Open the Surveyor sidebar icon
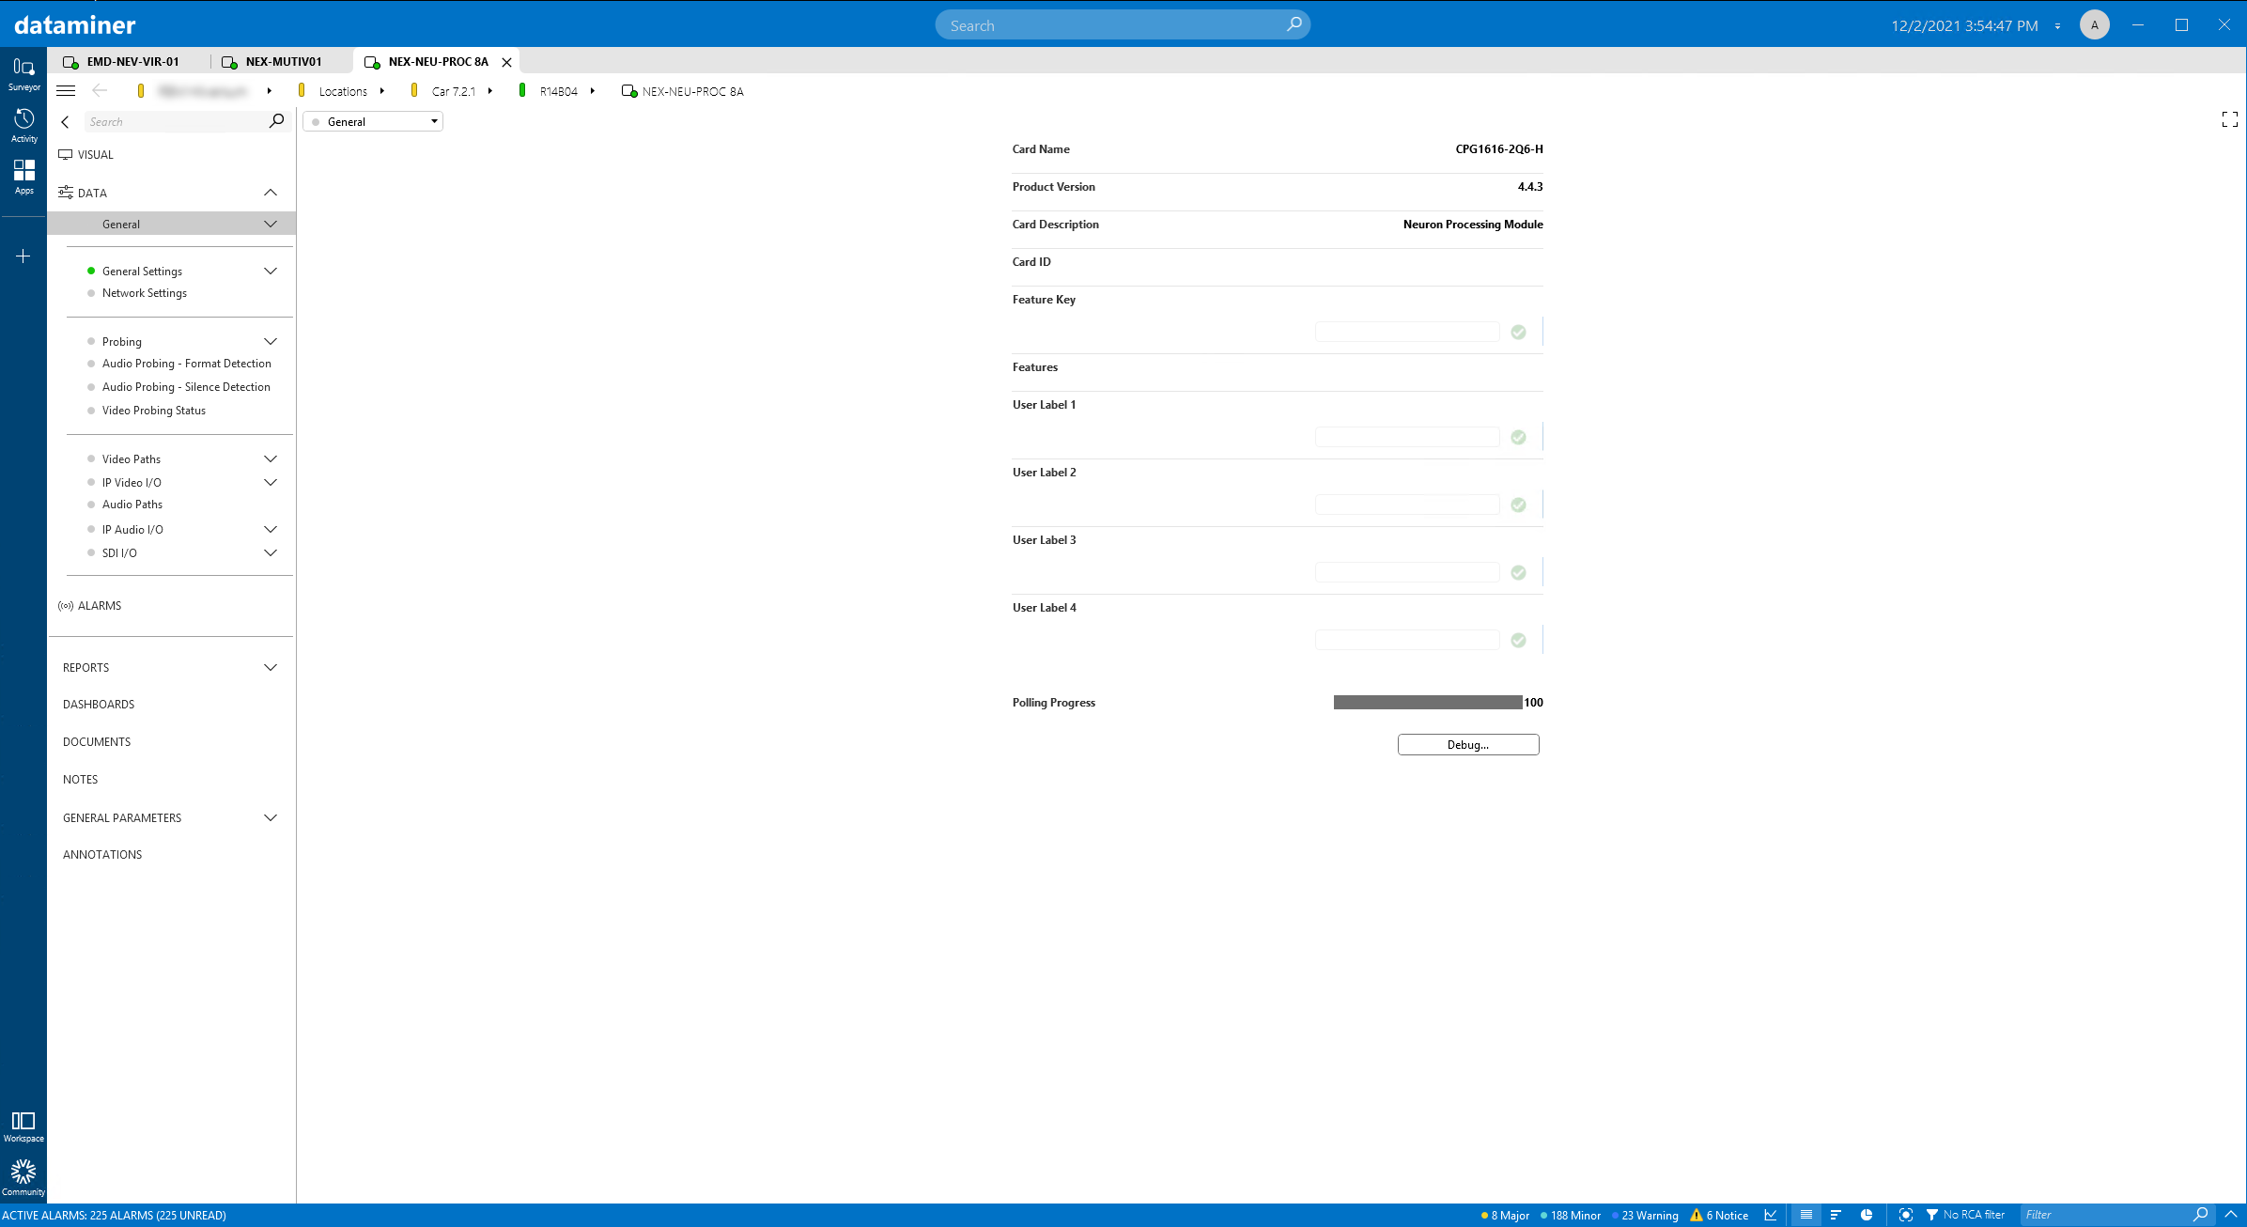This screenshot has width=2247, height=1227. tap(23, 73)
